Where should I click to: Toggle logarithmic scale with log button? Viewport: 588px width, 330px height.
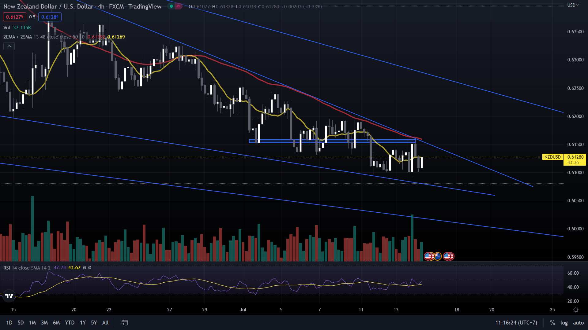[x=564, y=323]
